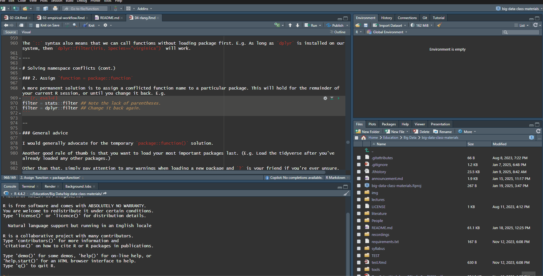Click the Save workspace icon in Environment pane
The image size is (543, 276).
pos(366,25)
